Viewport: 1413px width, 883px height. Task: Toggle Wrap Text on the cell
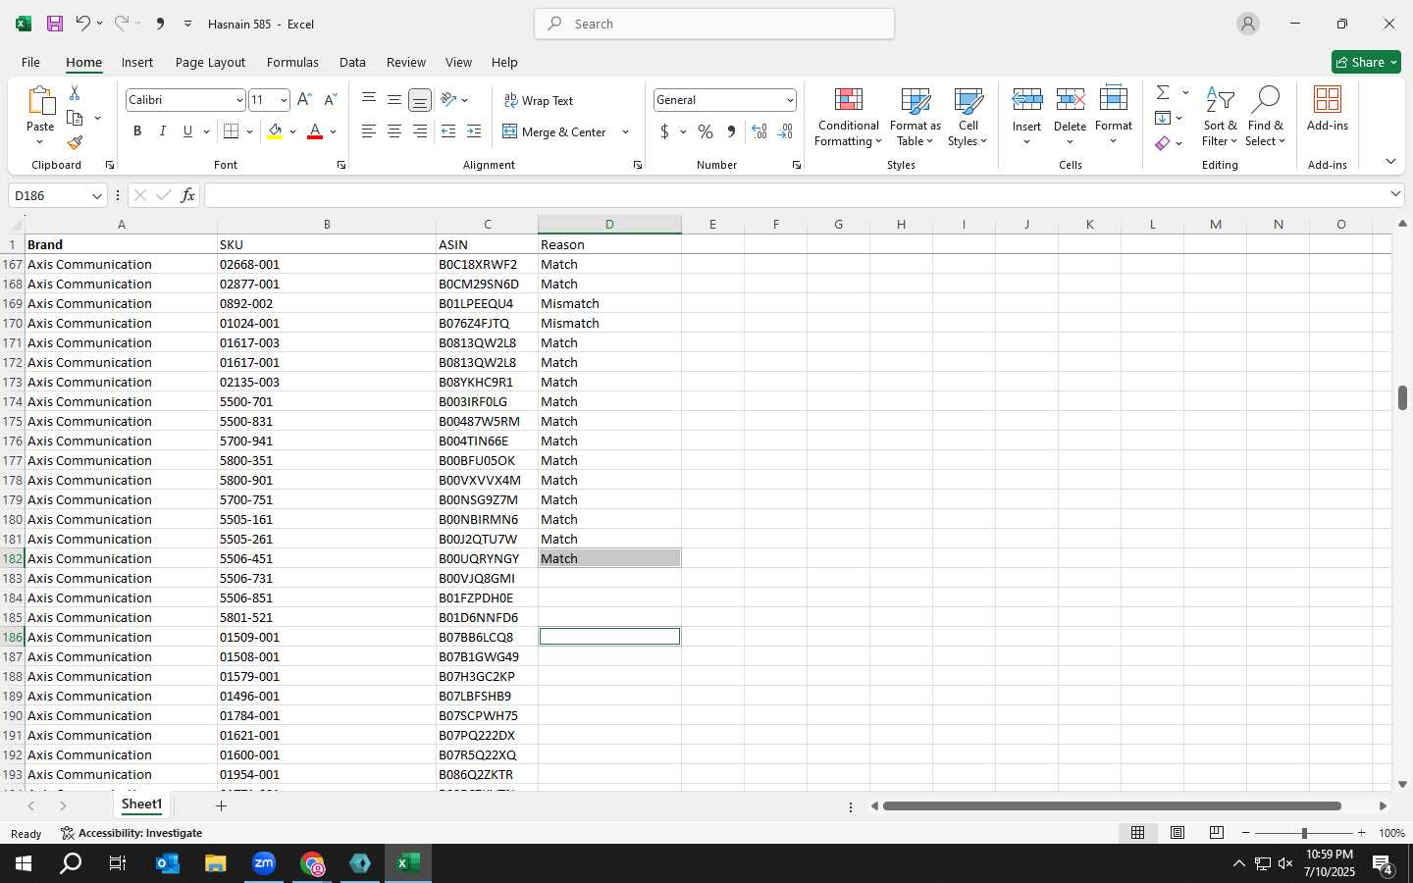pyautogui.click(x=539, y=100)
